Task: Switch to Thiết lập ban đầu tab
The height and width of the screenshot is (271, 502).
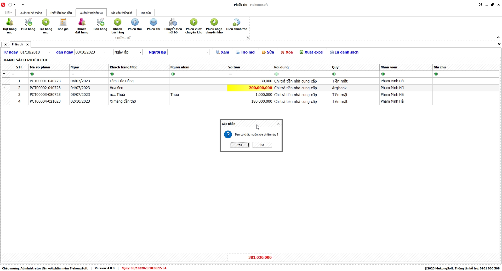Action: [61, 13]
